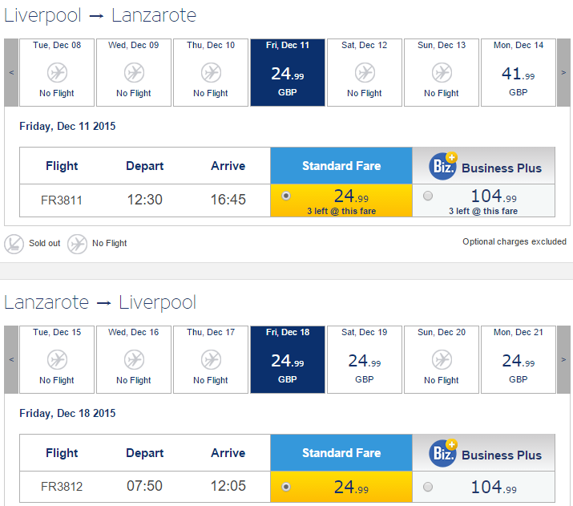Click the return Business Plus column header
Viewport: 573px width, 506px height.
(484, 452)
